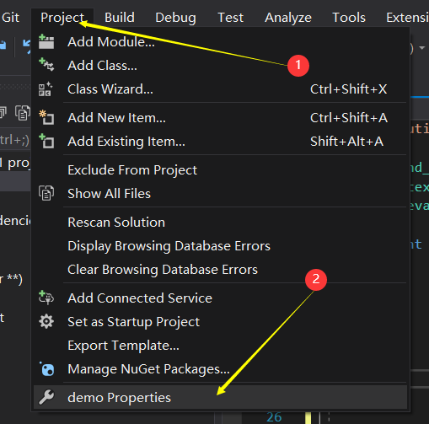429x424 pixels.
Task: Click the Show All Files icon in Solution Explorer toolbar
Action: [23, 113]
